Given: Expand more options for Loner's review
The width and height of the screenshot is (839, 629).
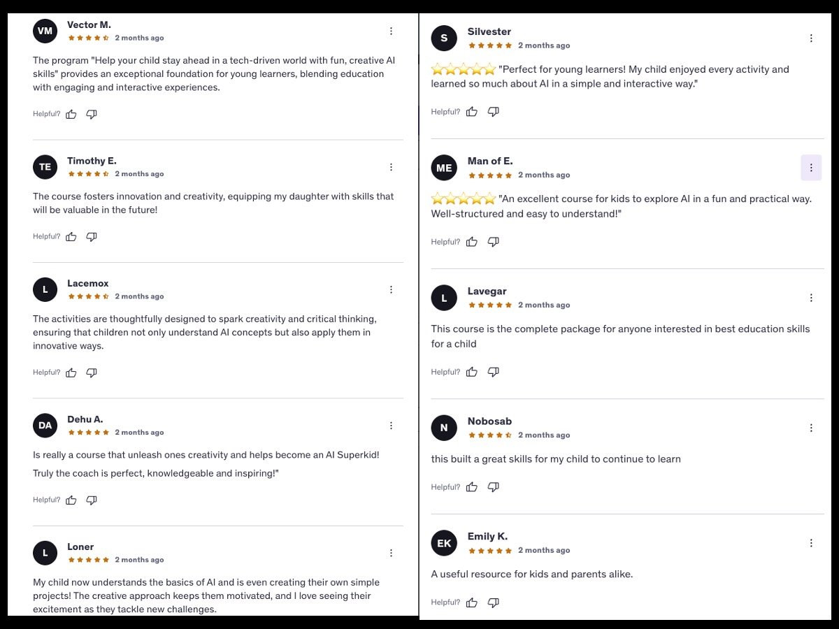Looking at the screenshot, I should tap(391, 553).
